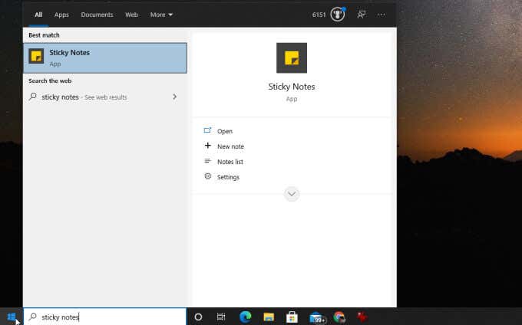Image resolution: width=522 pixels, height=325 pixels.
Task: Launch Microsoft Edge from taskbar
Action: pos(246,317)
